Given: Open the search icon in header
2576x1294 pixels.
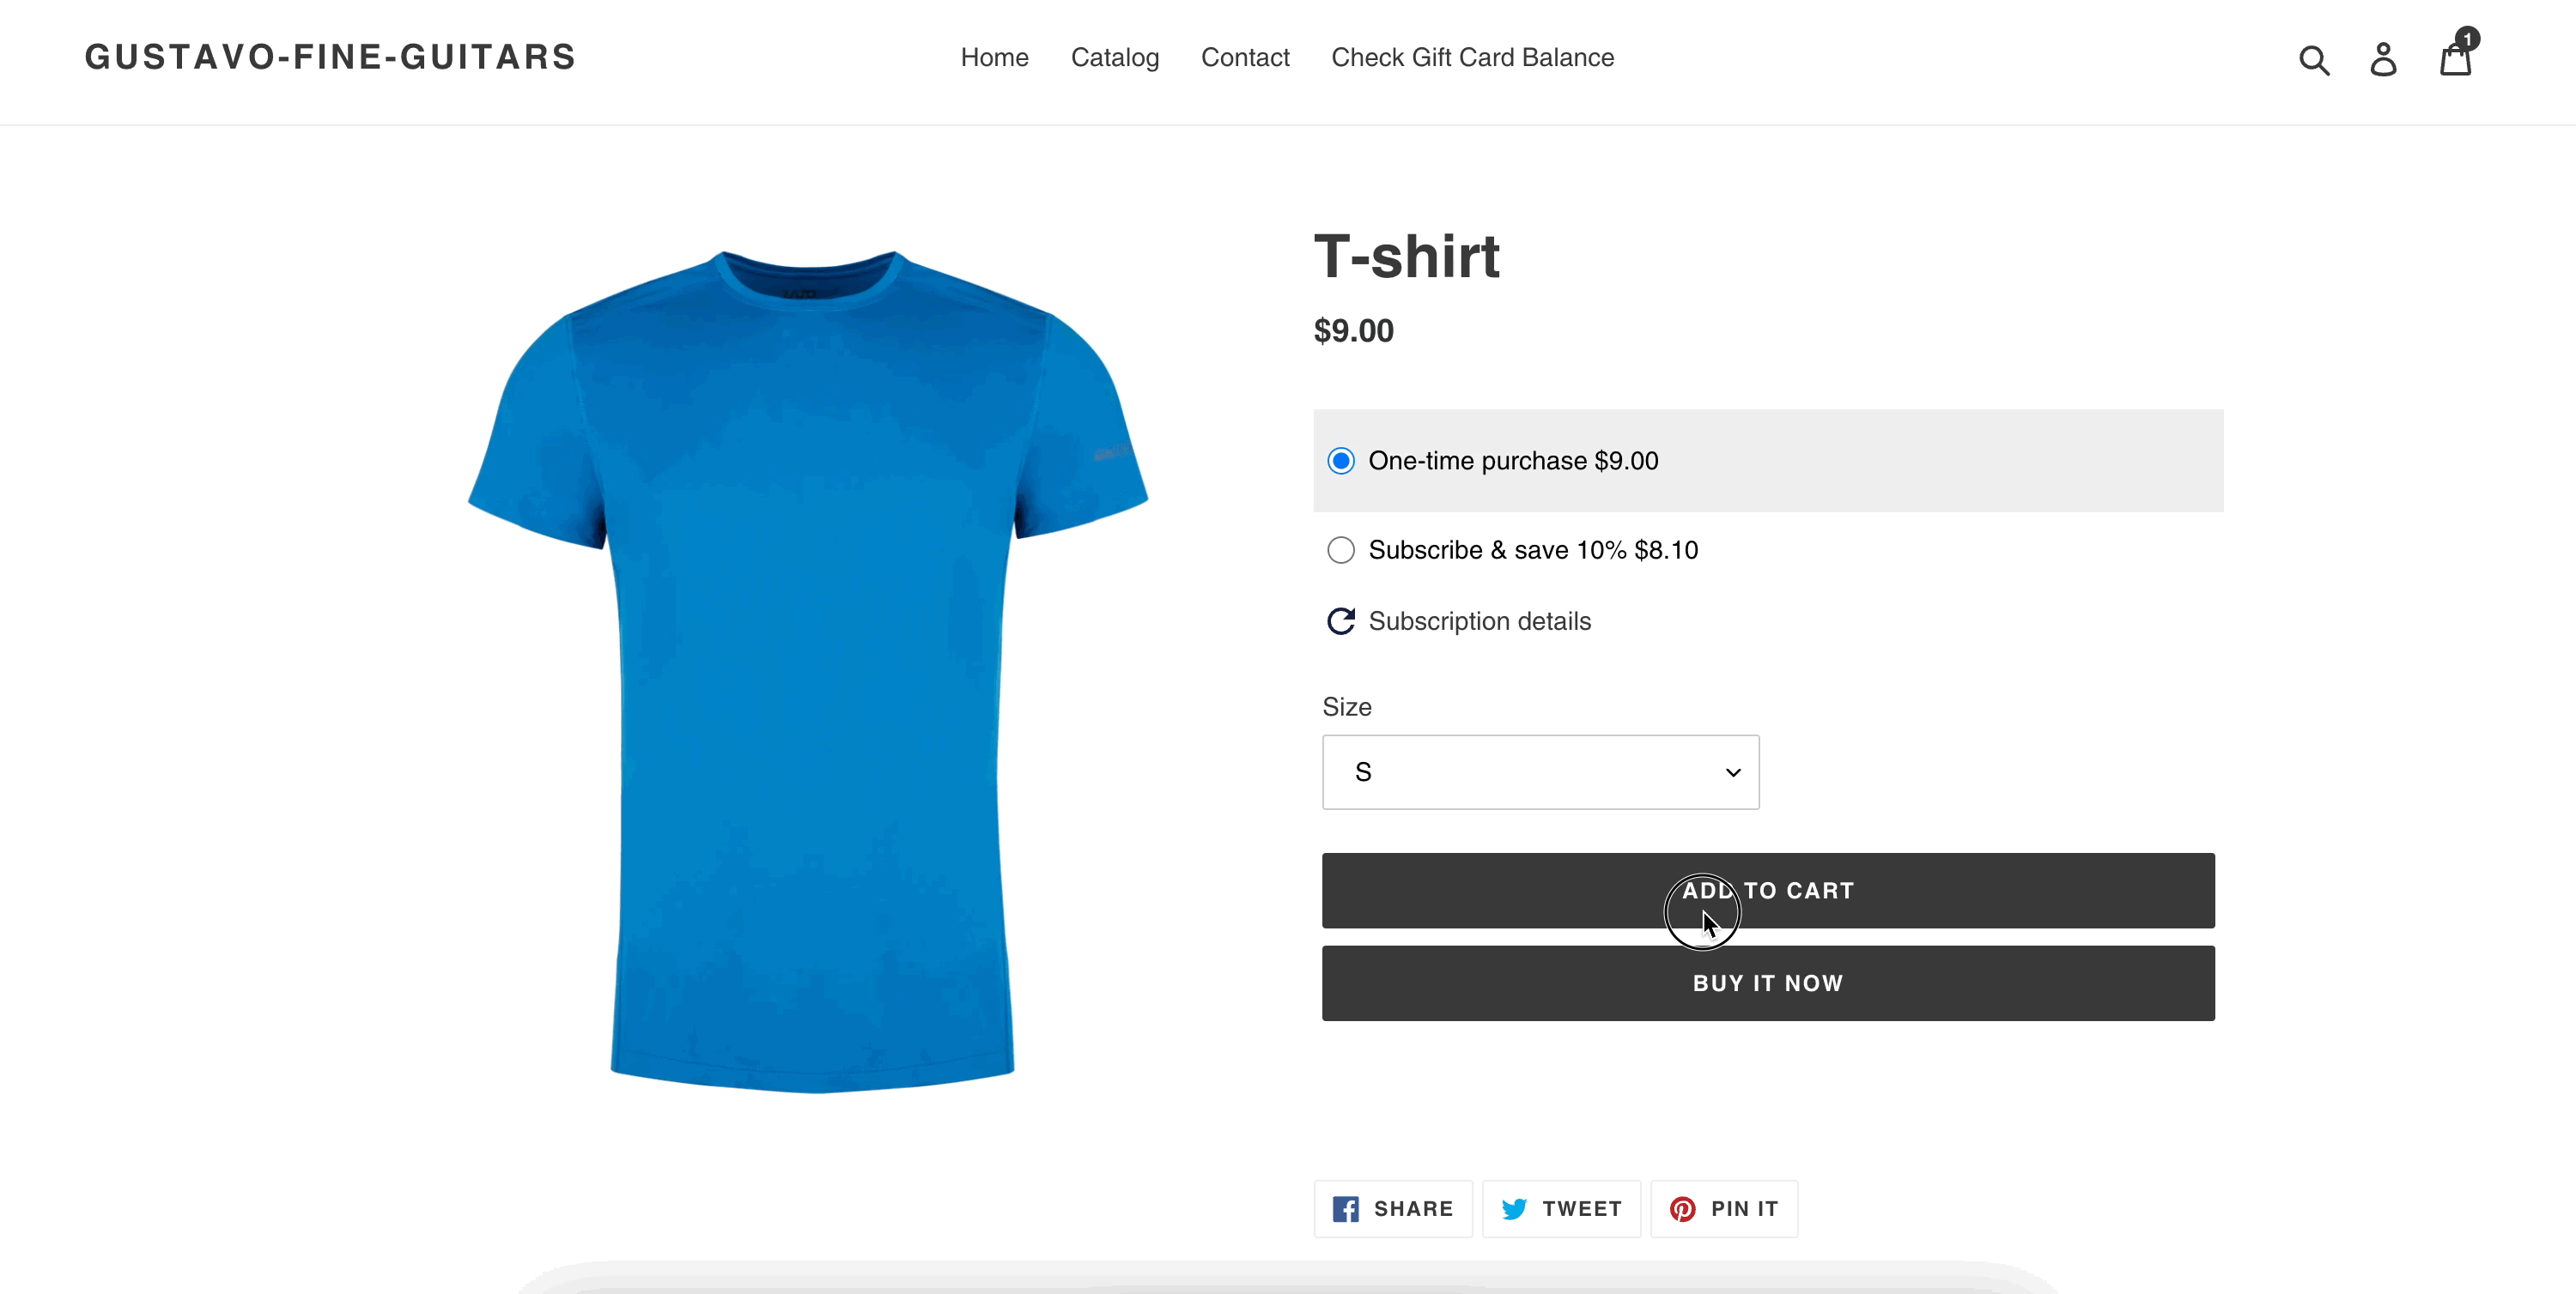Looking at the screenshot, I should 2313,60.
